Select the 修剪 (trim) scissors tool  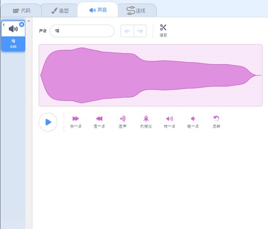tap(163, 30)
